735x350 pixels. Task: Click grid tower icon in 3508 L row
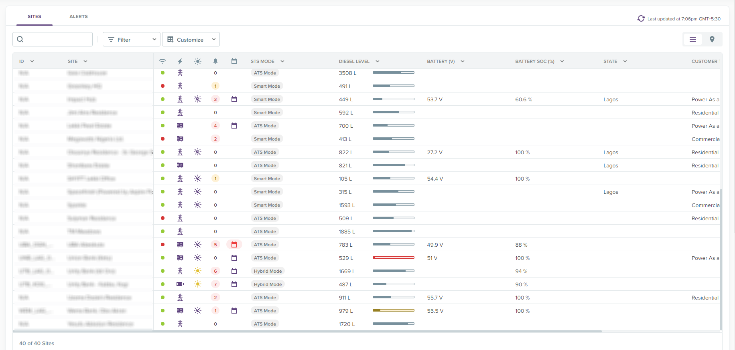[x=180, y=73]
